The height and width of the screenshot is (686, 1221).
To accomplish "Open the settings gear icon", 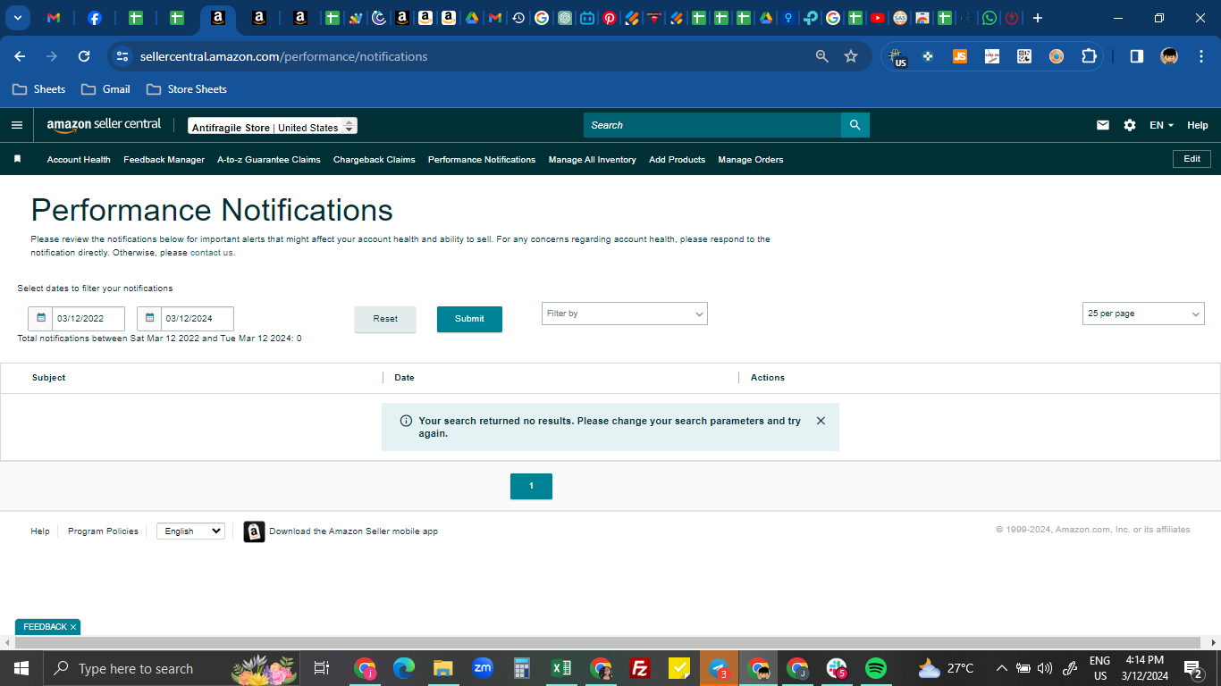I will pyautogui.click(x=1130, y=125).
